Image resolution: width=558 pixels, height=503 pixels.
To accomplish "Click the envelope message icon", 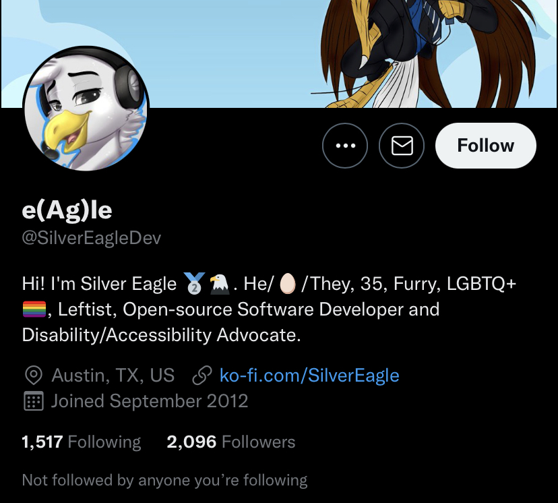I will pos(402,145).
